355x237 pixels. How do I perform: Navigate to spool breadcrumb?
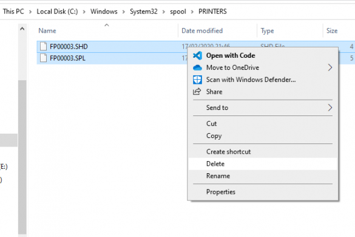178,12
